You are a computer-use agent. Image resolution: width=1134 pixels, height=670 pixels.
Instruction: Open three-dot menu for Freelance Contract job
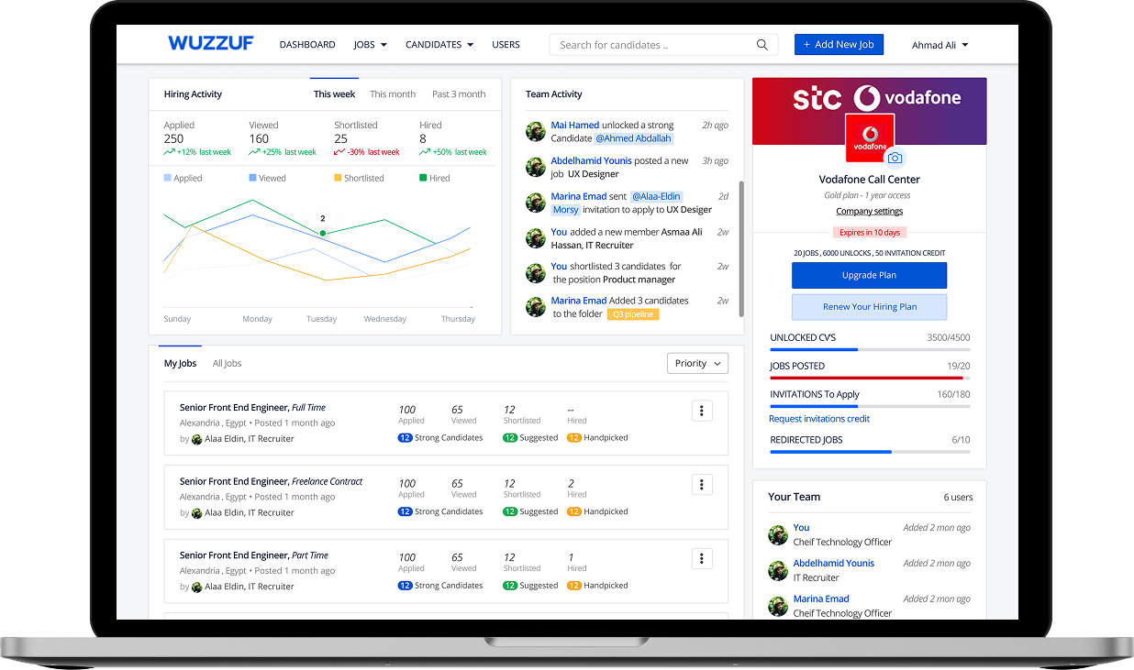[702, 485]
